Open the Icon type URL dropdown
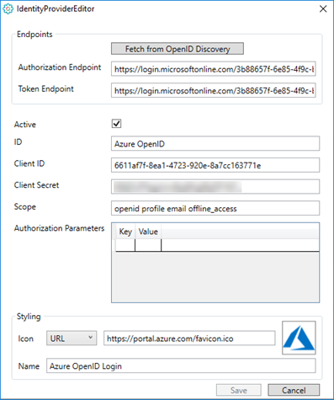 point(72,338)
